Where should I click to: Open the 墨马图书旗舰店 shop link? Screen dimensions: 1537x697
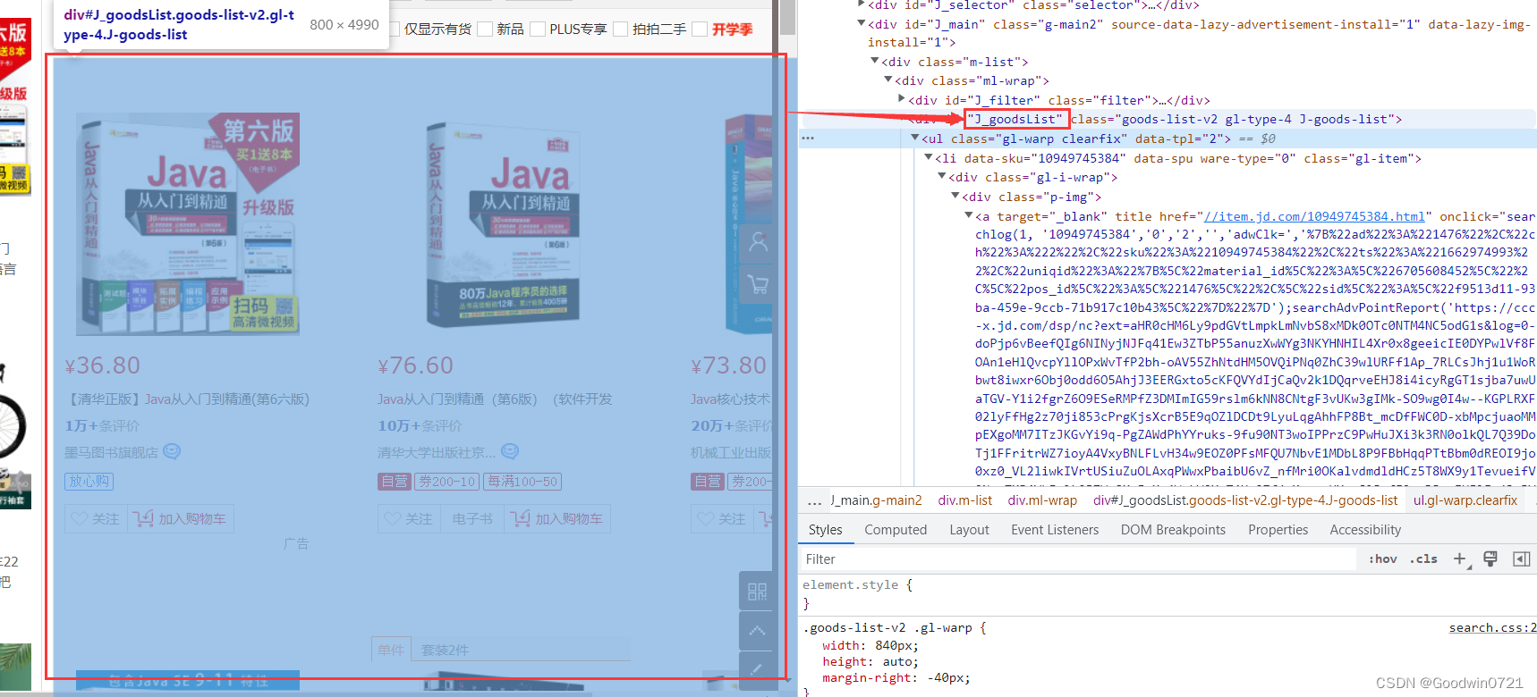pyautogui.click(x=111, y=453)
